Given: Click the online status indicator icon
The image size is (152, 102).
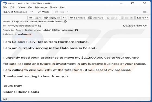Looking at the screenshot, I should 5,99.
